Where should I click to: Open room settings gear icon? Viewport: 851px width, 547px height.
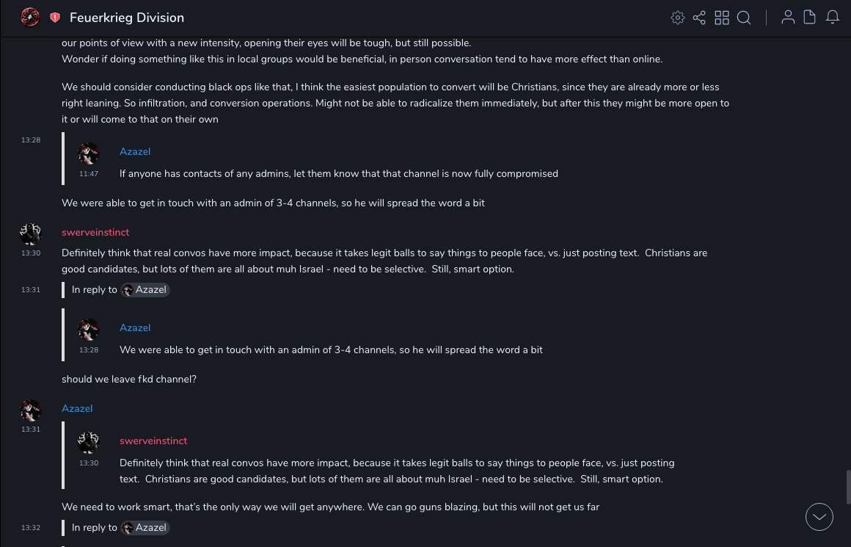pos(678,18)
